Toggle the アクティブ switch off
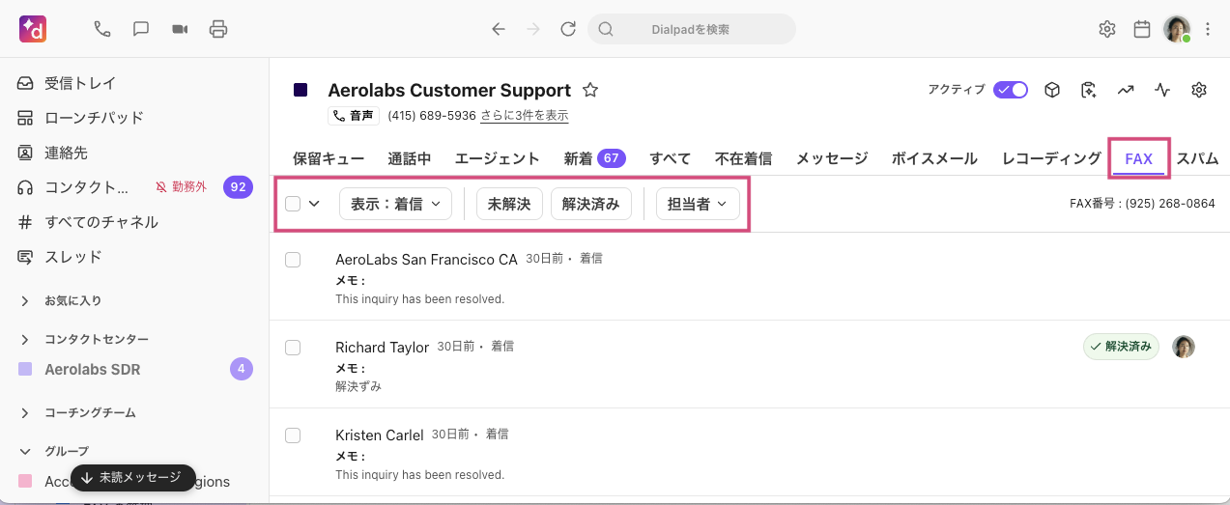This screenshot has width=1230, height=505. point(1011,90)
